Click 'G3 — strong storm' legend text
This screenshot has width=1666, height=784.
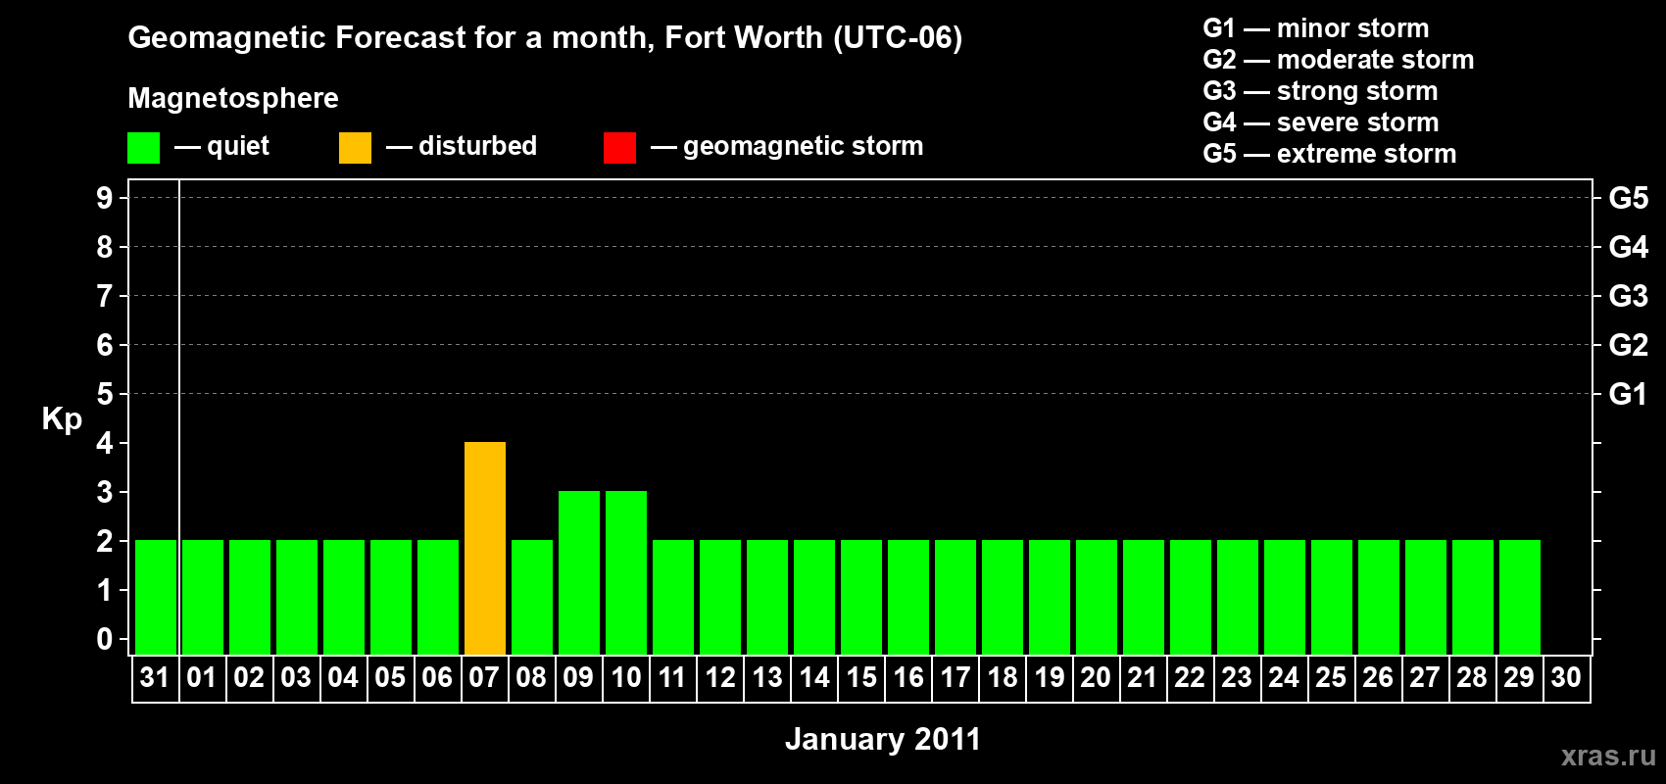point(1320,91)
